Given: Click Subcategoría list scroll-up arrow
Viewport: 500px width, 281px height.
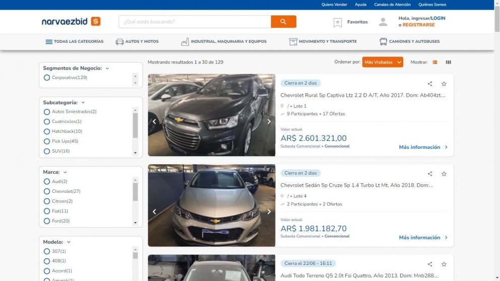Looking at the screenshot, I should (x=135, y=110).
